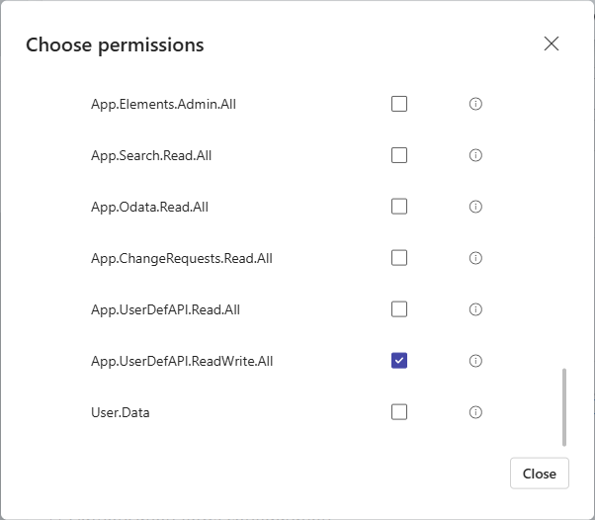
Task: View details icon for App.Odata.Read.All
Action: [475, 207]
